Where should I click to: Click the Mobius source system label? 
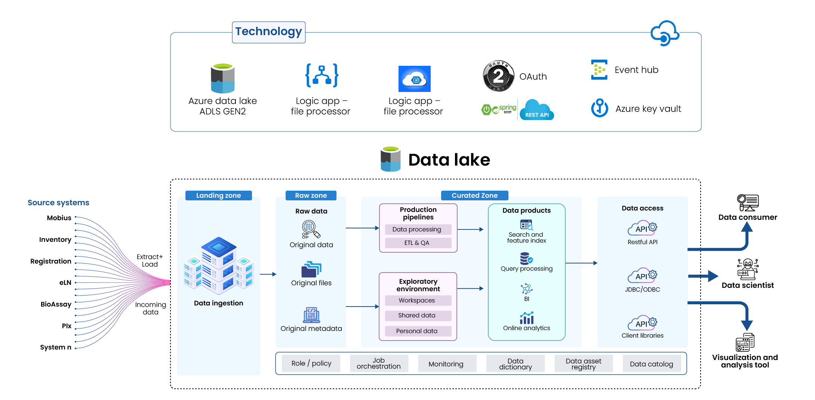(59, 218)
